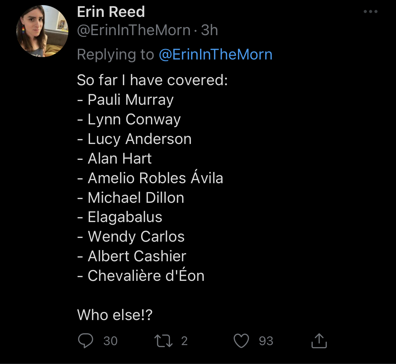Retweet using the arrows icon
The width and height of the screenshot is (396, 364).
pyautogui.click(x=163, y=341)
